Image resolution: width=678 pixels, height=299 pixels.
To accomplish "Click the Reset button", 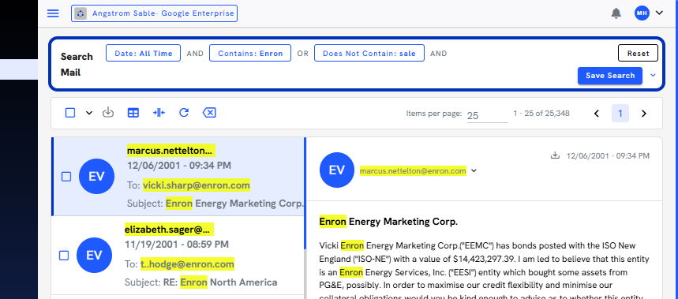I will tap(639, 53).
